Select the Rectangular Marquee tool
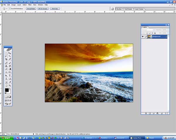Viewport: 176px width, 140px height. (x=6, y=53)
